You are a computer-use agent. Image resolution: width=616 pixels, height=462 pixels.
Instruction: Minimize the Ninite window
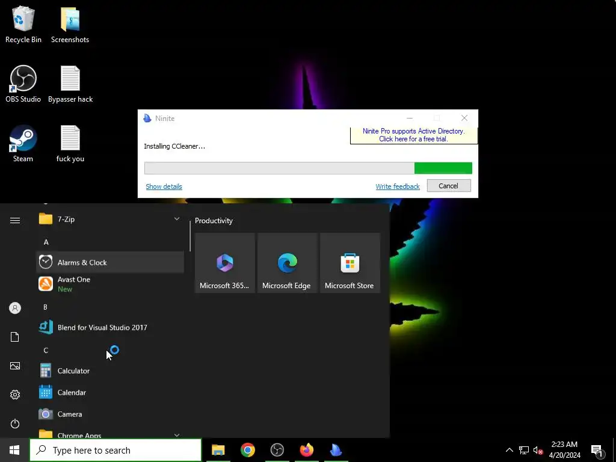pos(409,118)
